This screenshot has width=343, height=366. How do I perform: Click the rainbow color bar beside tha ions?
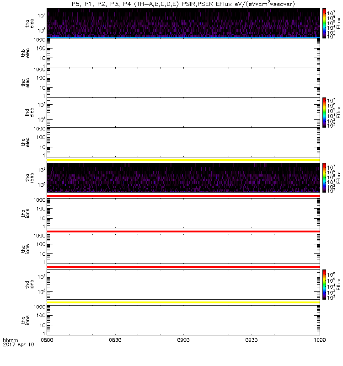point(324,178)
